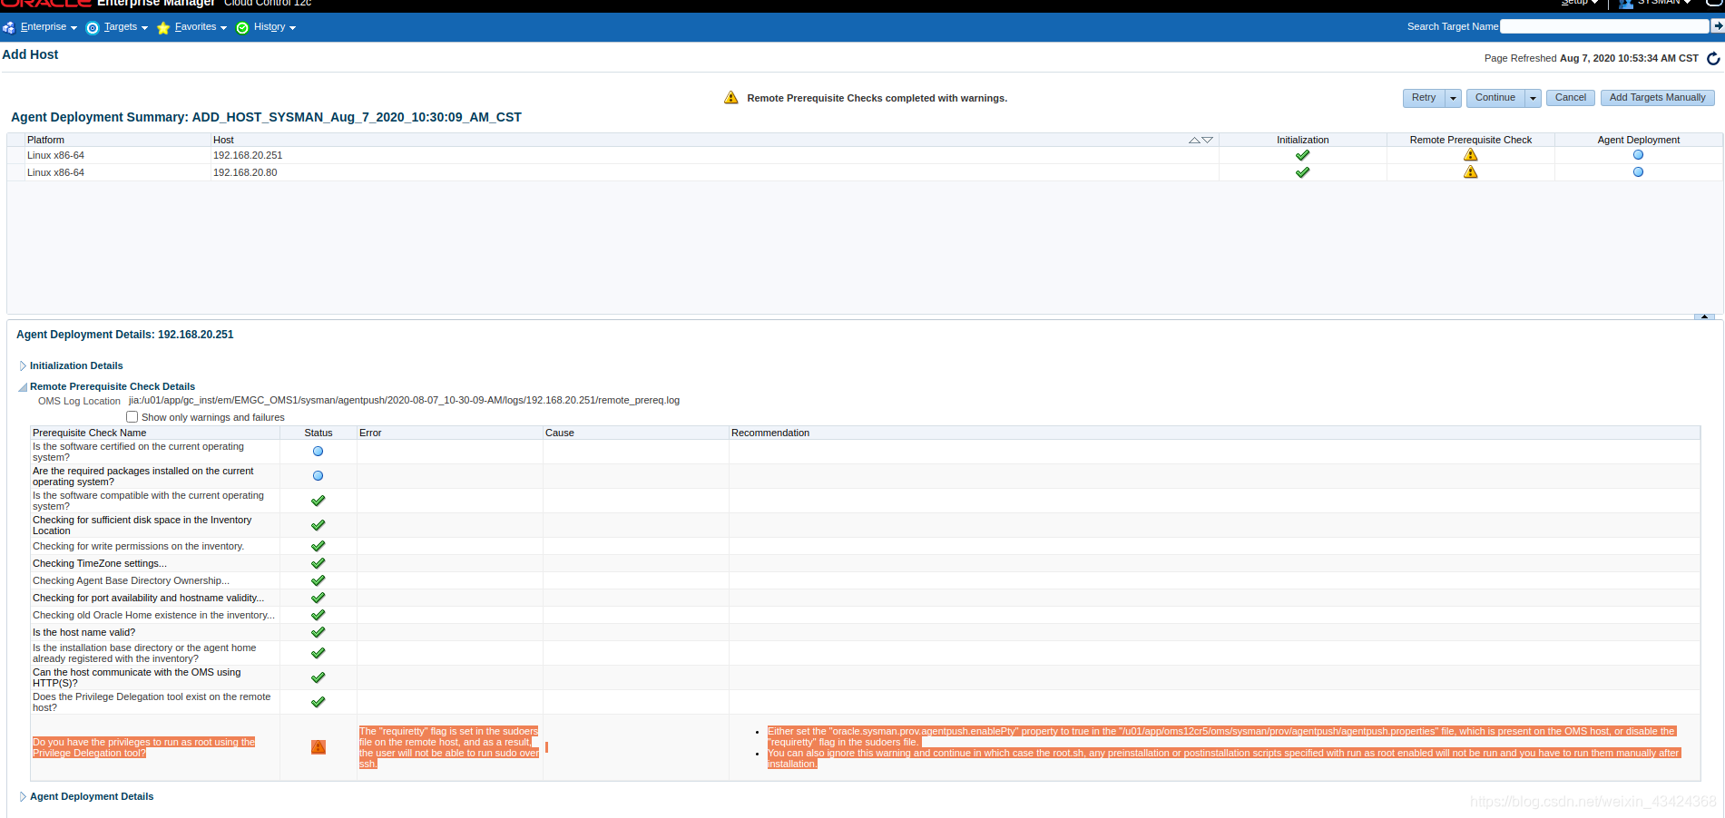Select host row 192.168.20.251
The height and width of the screenshot is (818, 1725).
(864, 155)
